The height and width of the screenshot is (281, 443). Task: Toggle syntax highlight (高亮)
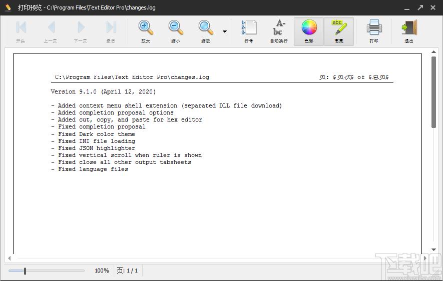coord(339,31)
